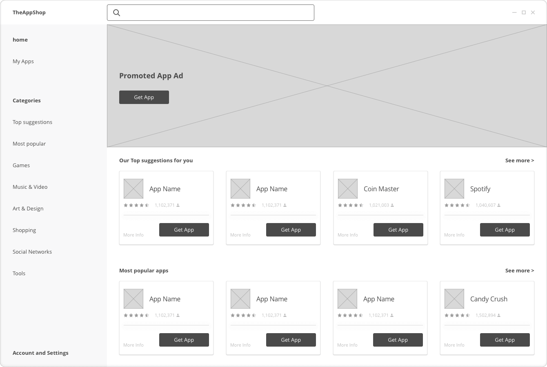This screenshot has width=547, height=367.
Task: Focus the search input field
Action: pos(216,13)
